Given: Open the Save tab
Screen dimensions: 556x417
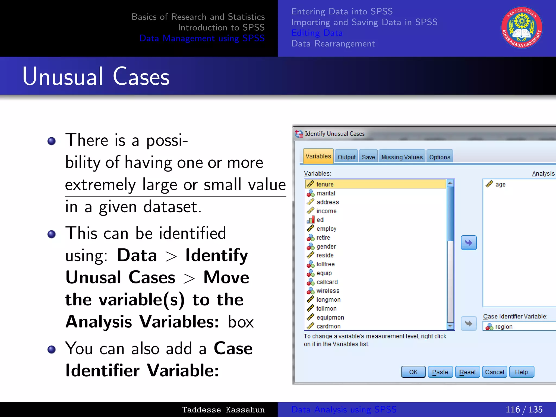Looking at the screenshot, I should (368, 157).
